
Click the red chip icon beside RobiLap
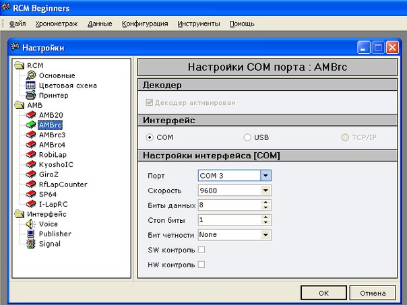[x=30, y=155]
